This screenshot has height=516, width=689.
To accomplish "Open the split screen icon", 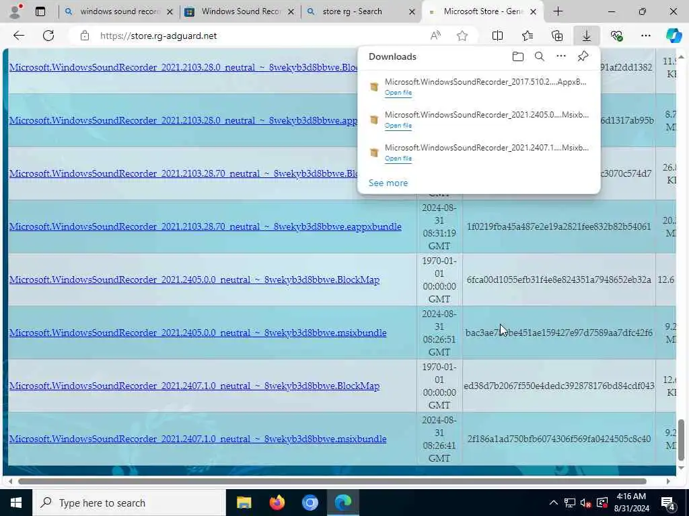I will click(497, 36).
